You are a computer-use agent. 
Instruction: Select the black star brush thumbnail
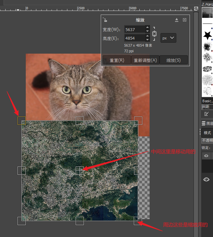coord(207,35)
